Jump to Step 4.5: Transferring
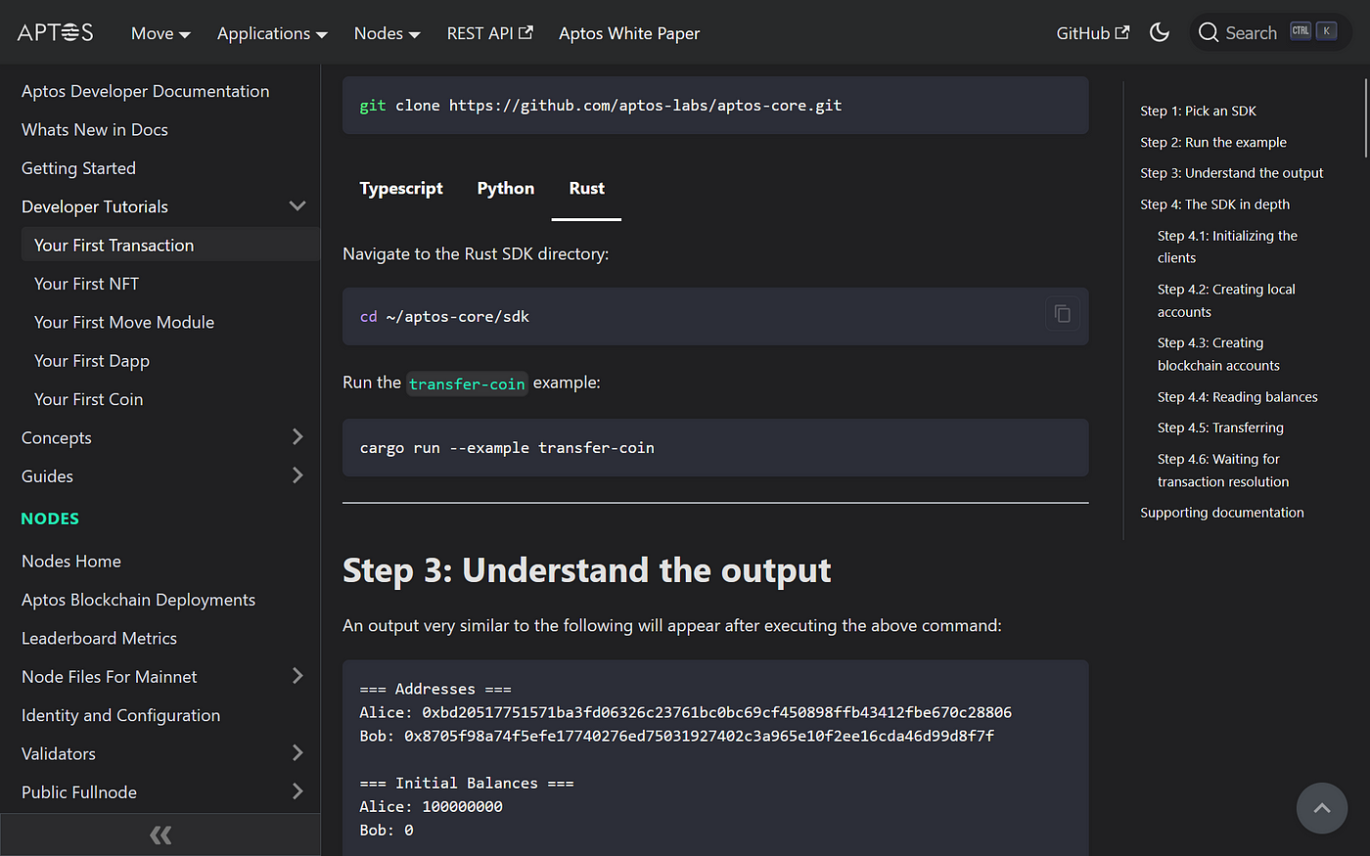The image size is (1370, 856). (x=1220, y=428)
